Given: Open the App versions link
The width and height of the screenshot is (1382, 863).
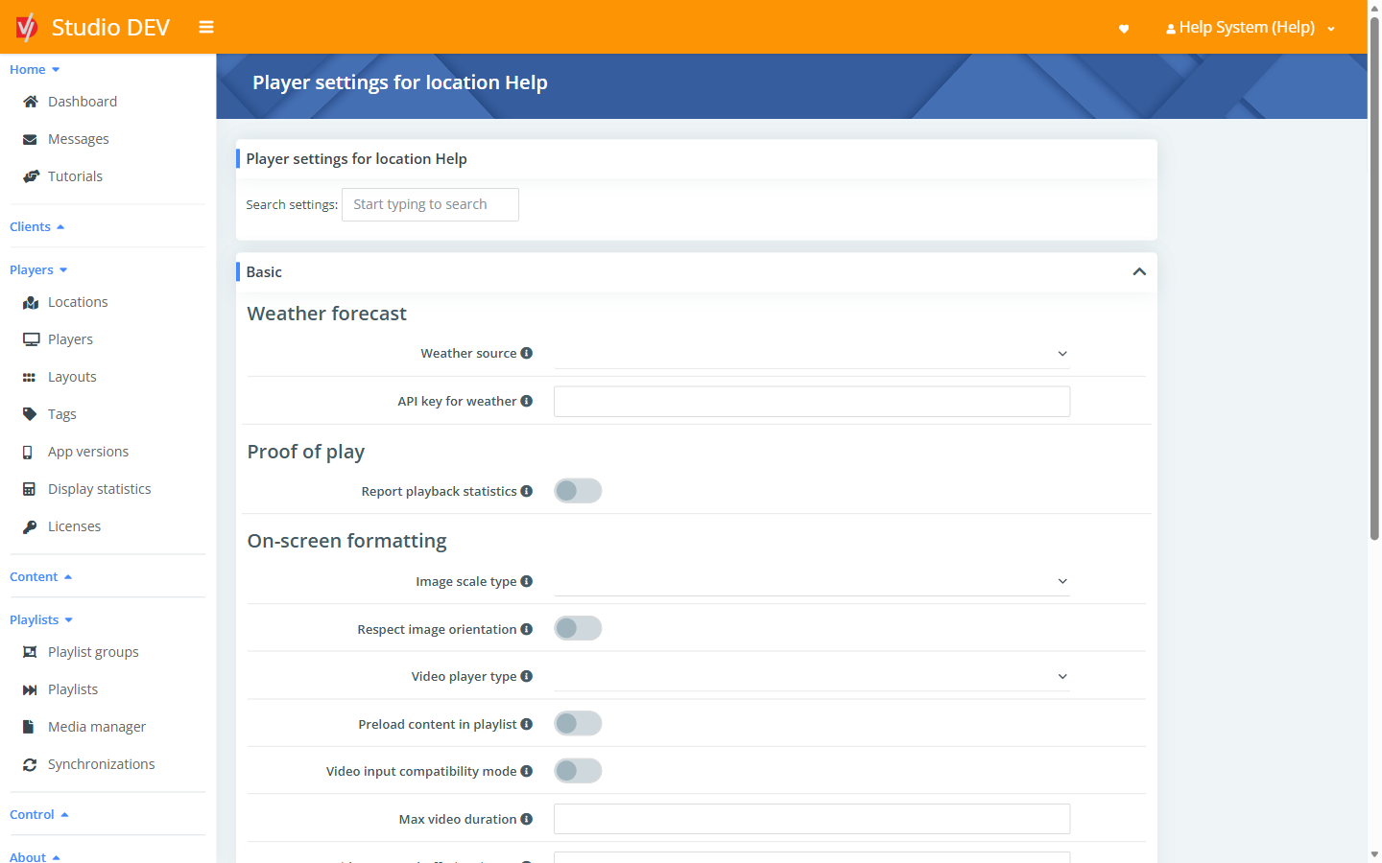Looking at the screenshot, I should [x=88, y=452].
